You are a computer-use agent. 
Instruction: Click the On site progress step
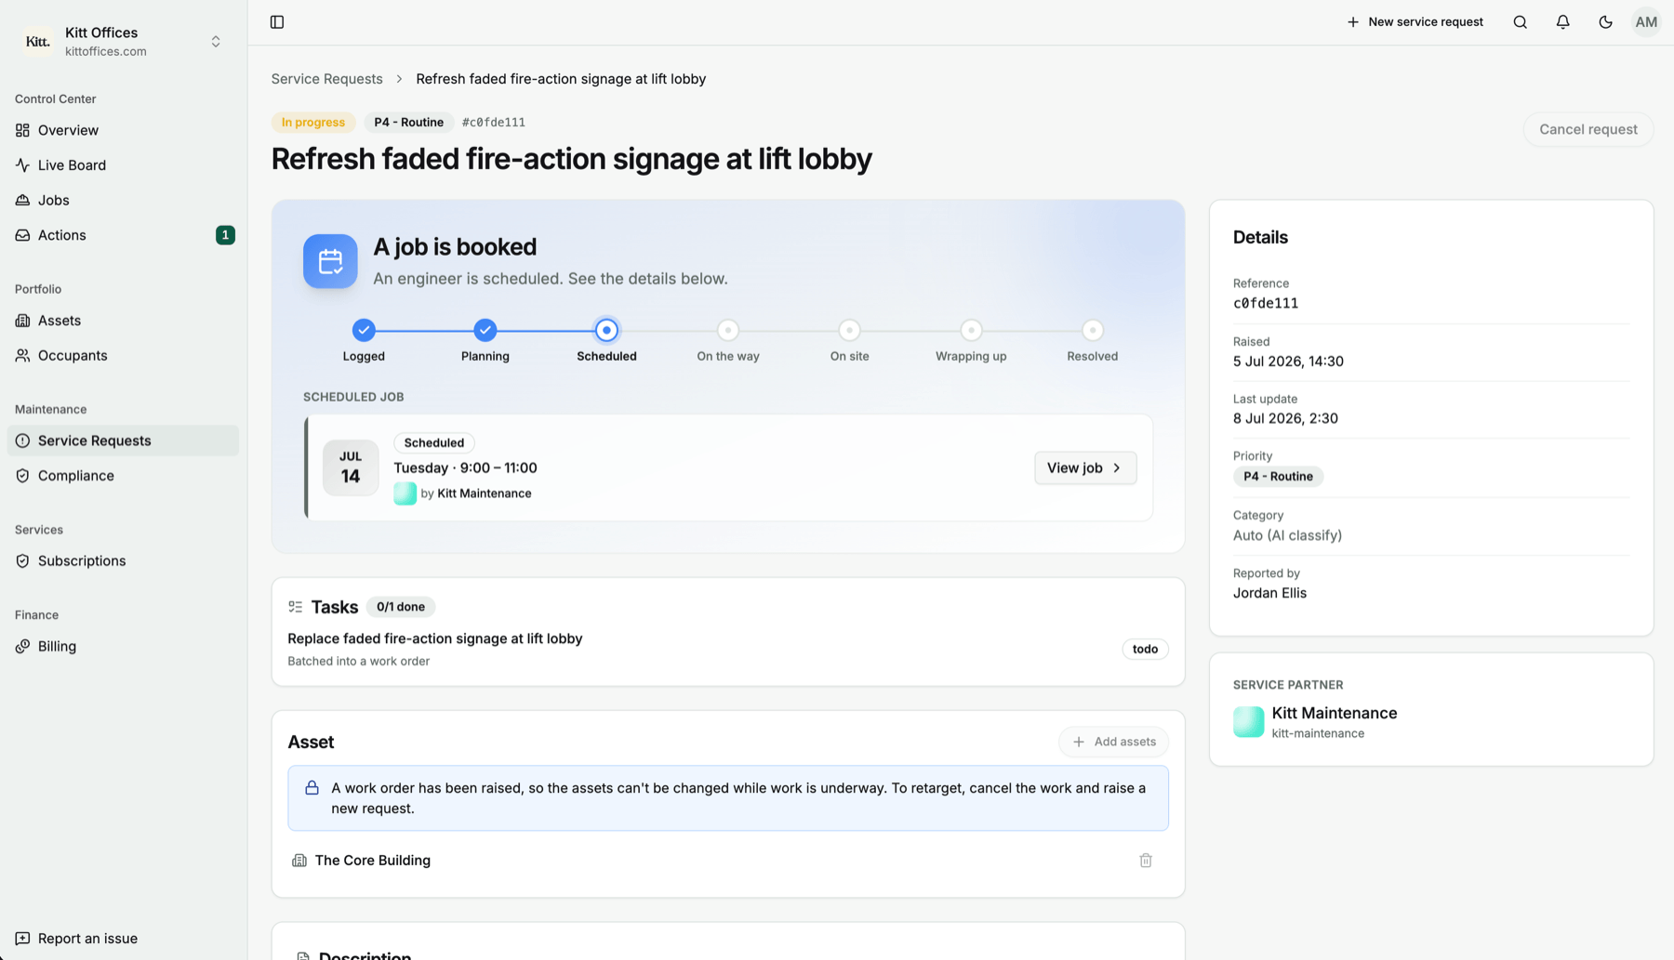(x=849, y=340)
